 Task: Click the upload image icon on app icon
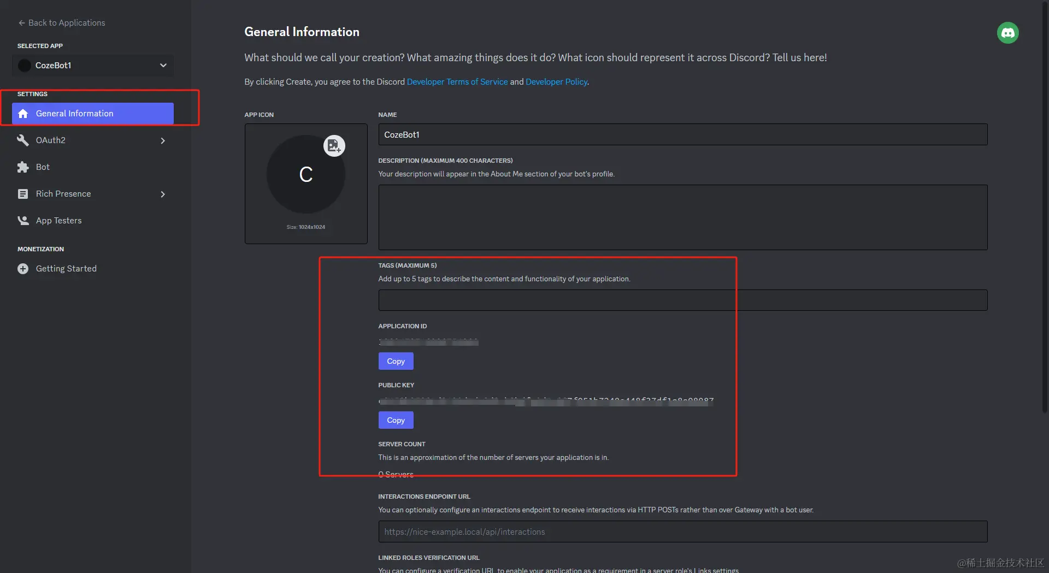coord(334,146)
